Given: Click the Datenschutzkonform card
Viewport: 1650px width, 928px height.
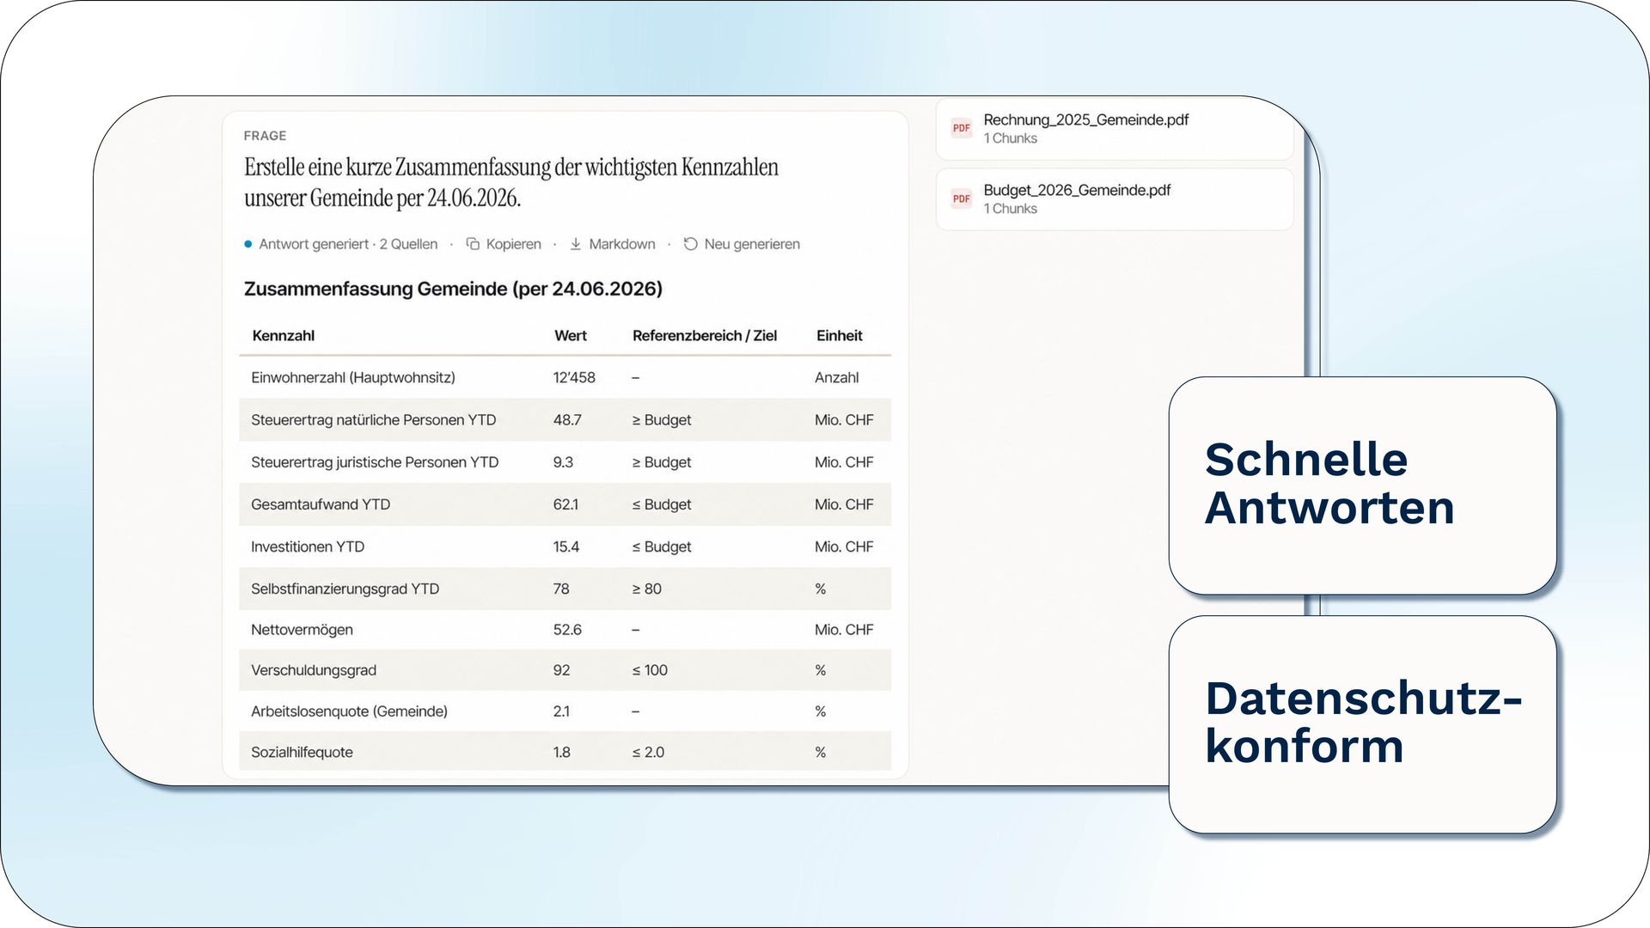Looking at the screenshot, I should (x=1363, y=724).
